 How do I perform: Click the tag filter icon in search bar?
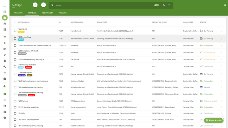[x=164, y=5]
